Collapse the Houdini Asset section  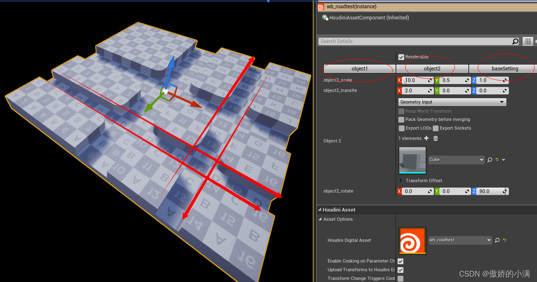click(x=319, y=210)
